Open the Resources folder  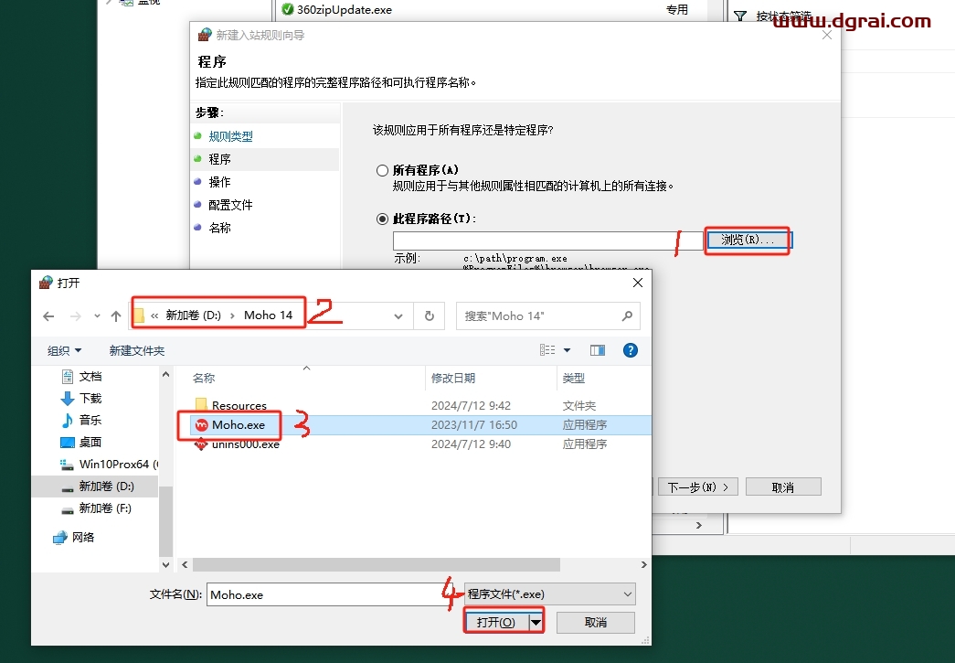tap(239, 405)
